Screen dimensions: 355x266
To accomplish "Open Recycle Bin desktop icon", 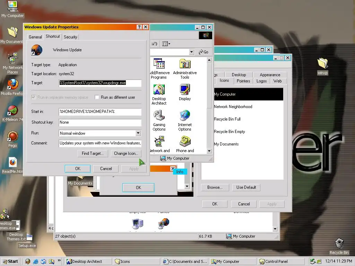I will tap(339, 246).
